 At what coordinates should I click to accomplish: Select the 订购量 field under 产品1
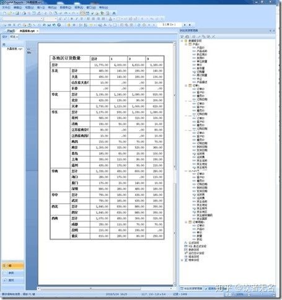point(201,72)
